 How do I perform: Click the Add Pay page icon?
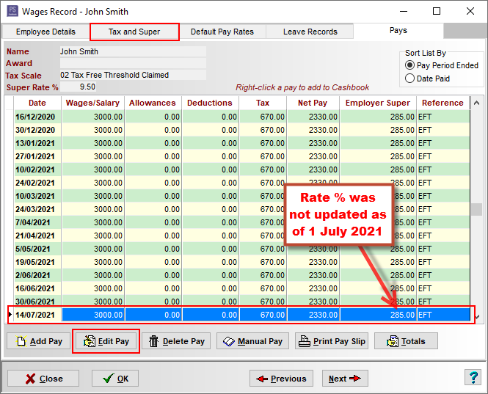(21, 341)
